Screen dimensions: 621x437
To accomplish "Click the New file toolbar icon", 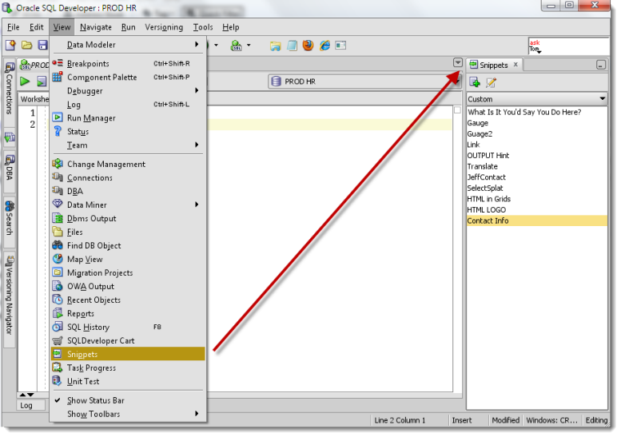I will coord(10,45).
